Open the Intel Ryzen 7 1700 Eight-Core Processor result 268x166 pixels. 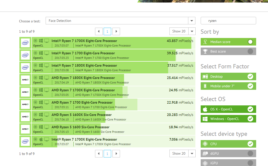pyautogui.click(x=83, y=53)
